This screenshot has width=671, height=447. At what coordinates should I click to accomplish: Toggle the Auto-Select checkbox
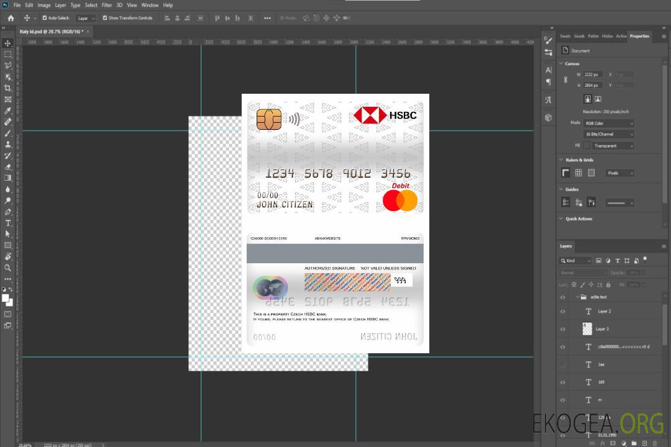[x=45, y=18]
